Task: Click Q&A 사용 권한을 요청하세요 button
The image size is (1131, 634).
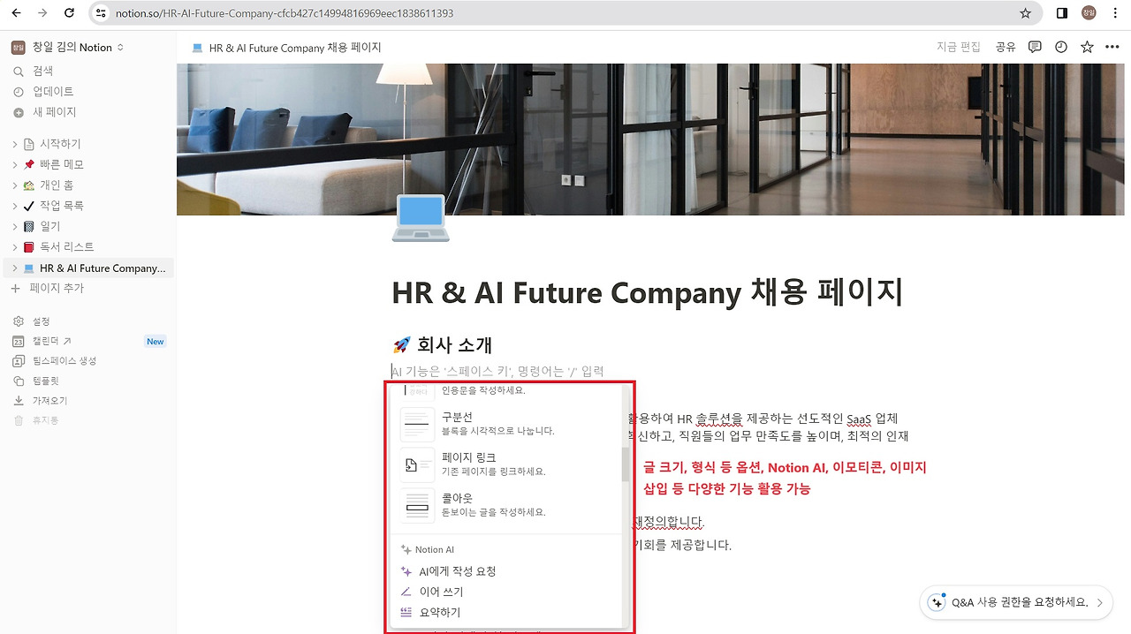Action: (1016, 602)
